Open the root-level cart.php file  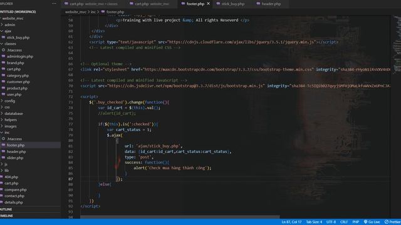[11, 183]
